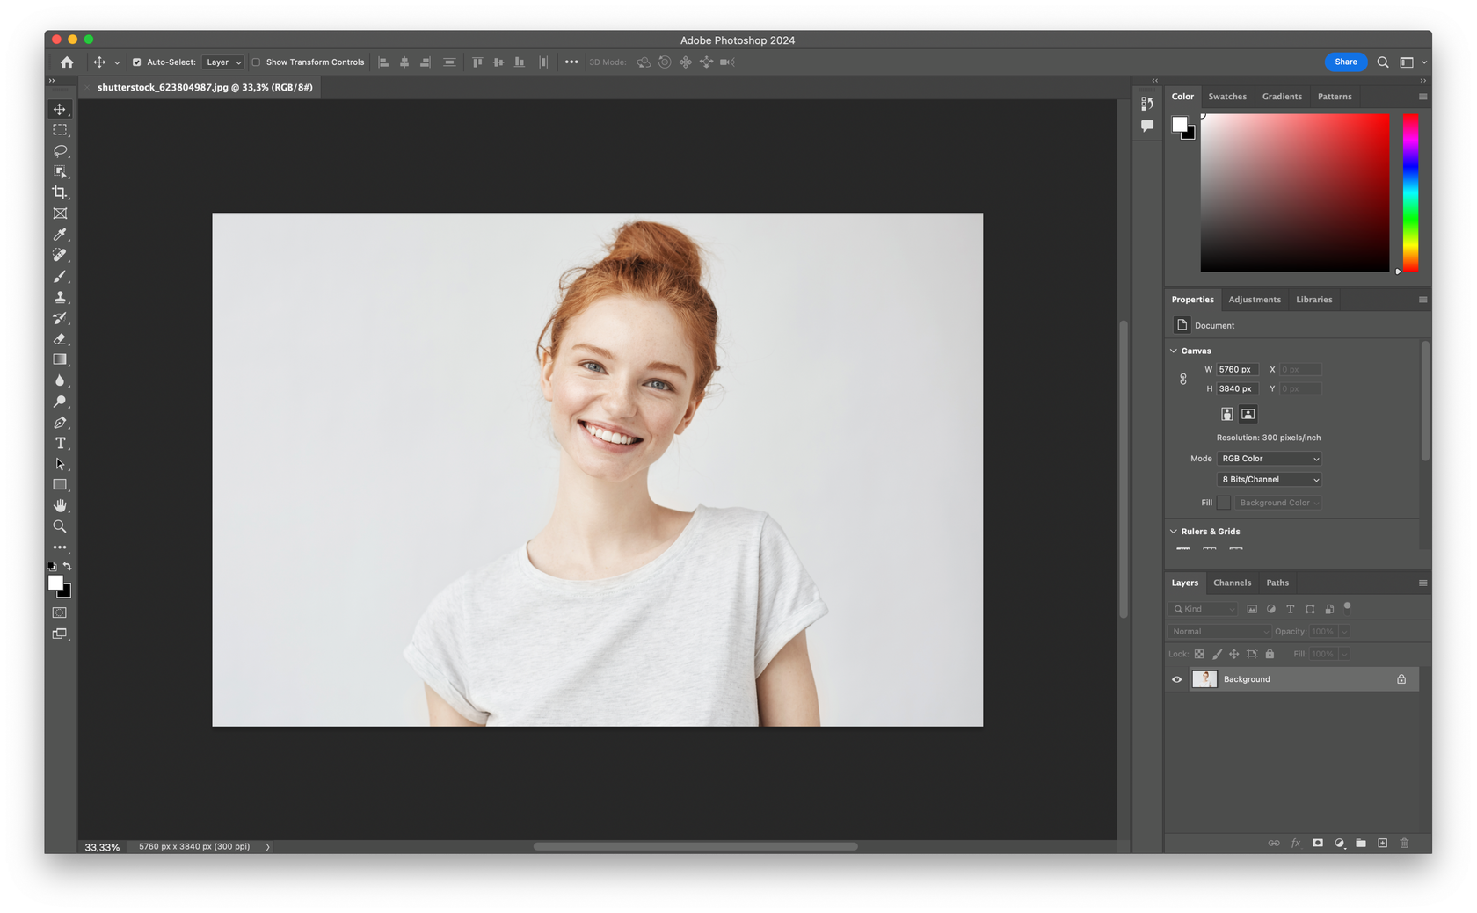Open the Auto-Select Layer dropdown

[222, 62]
